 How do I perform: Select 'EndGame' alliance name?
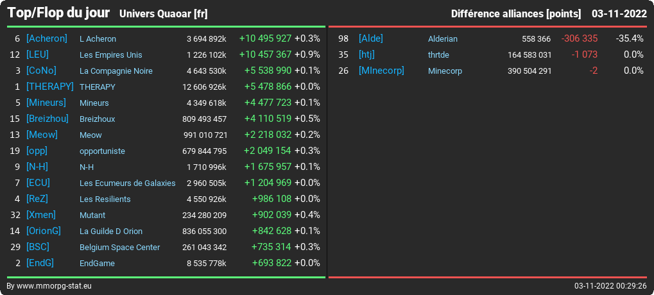click(x=97, y=264)
